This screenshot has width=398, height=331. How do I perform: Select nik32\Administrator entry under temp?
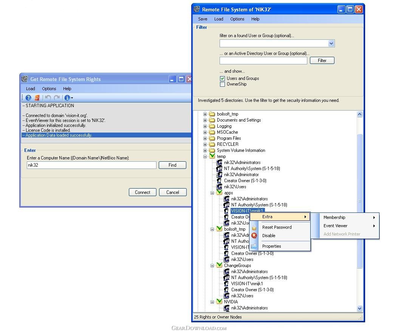tap(241, 175)
